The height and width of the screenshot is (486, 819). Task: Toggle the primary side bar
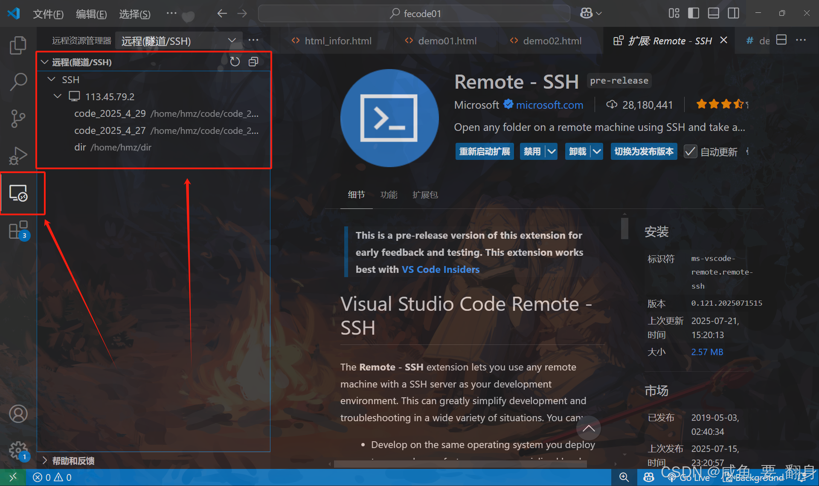coord(694,13)
